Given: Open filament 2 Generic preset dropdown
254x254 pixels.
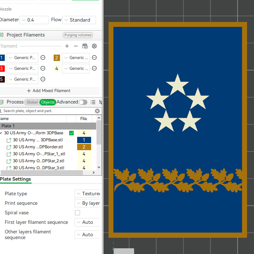Looking at the screenshot, I should (76, 58).
